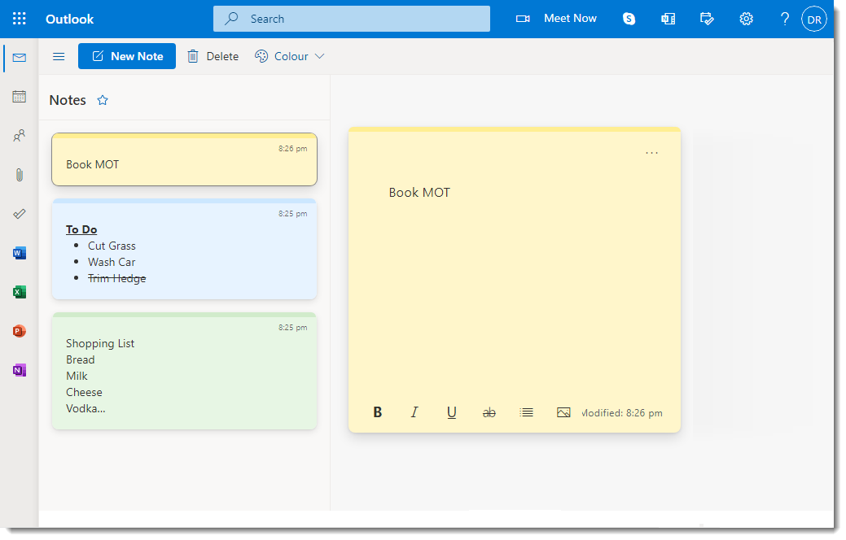846x540 pixels.
Task: Apply bold formatting to the note text
Action: [378, 412]
